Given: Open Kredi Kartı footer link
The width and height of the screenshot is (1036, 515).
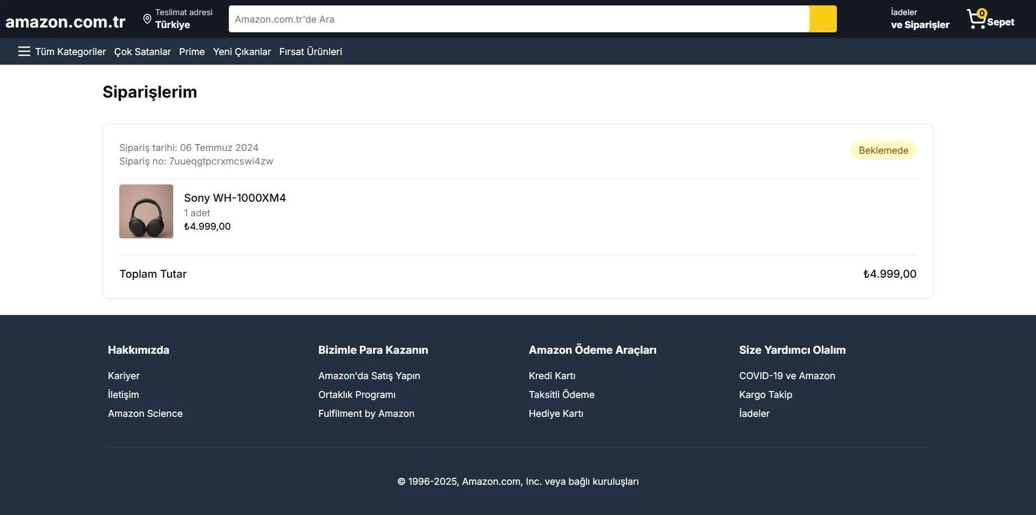Looking at the screenshot, I should 552,376.
